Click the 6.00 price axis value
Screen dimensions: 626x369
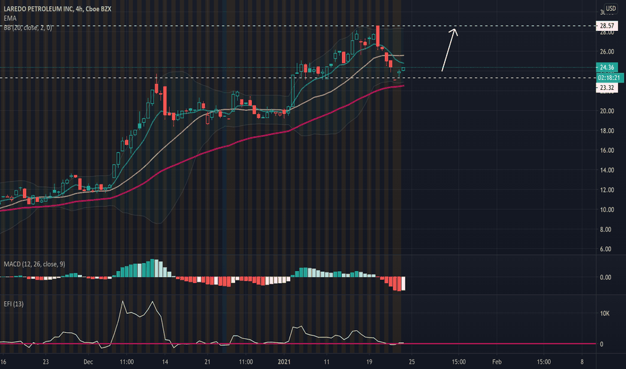point(606,249)
